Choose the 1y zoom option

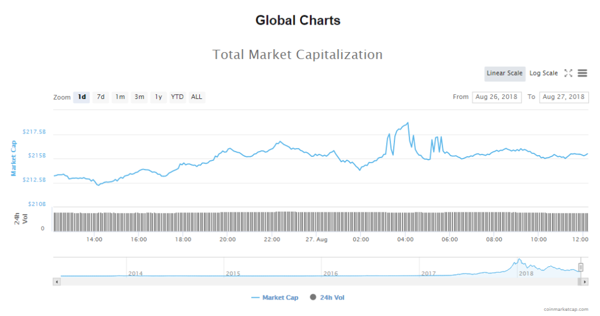click(x=158, y=97)
